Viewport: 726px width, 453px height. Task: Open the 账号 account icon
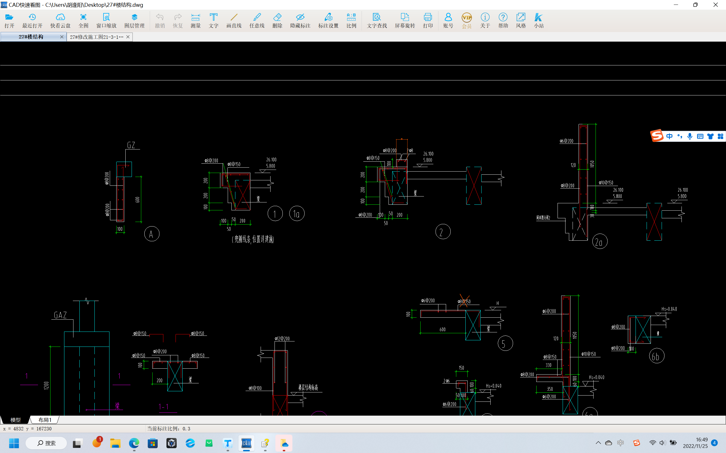(448, 20)
